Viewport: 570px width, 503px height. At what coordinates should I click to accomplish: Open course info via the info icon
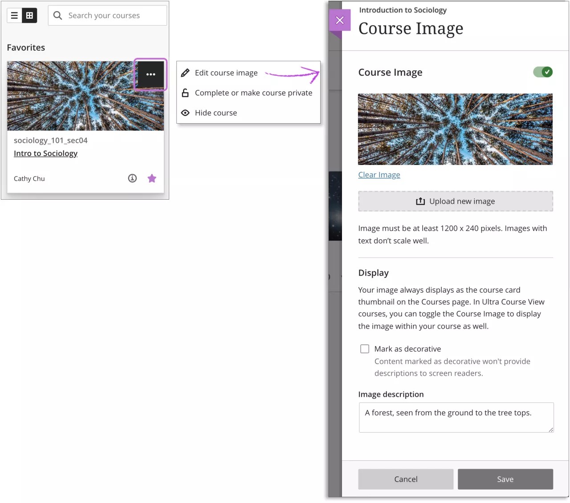point(132,178)
